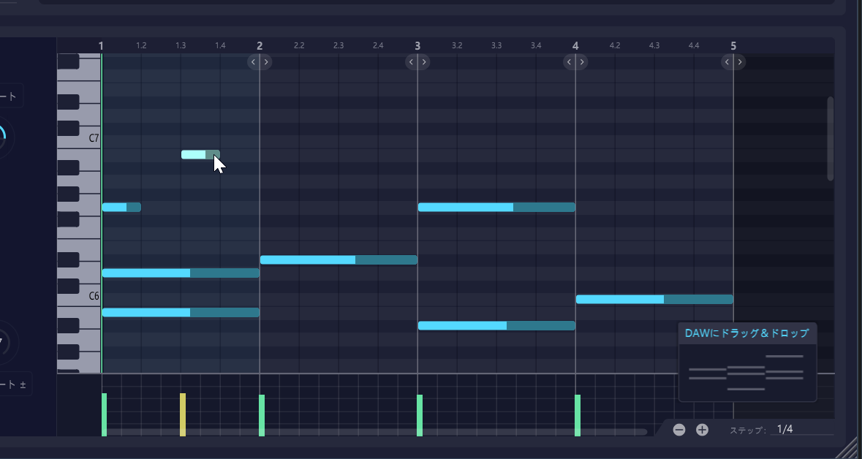The width and height of the screenshot is (862, 459).
Task: Zoom out with the minus button
Action: (679, 430)
